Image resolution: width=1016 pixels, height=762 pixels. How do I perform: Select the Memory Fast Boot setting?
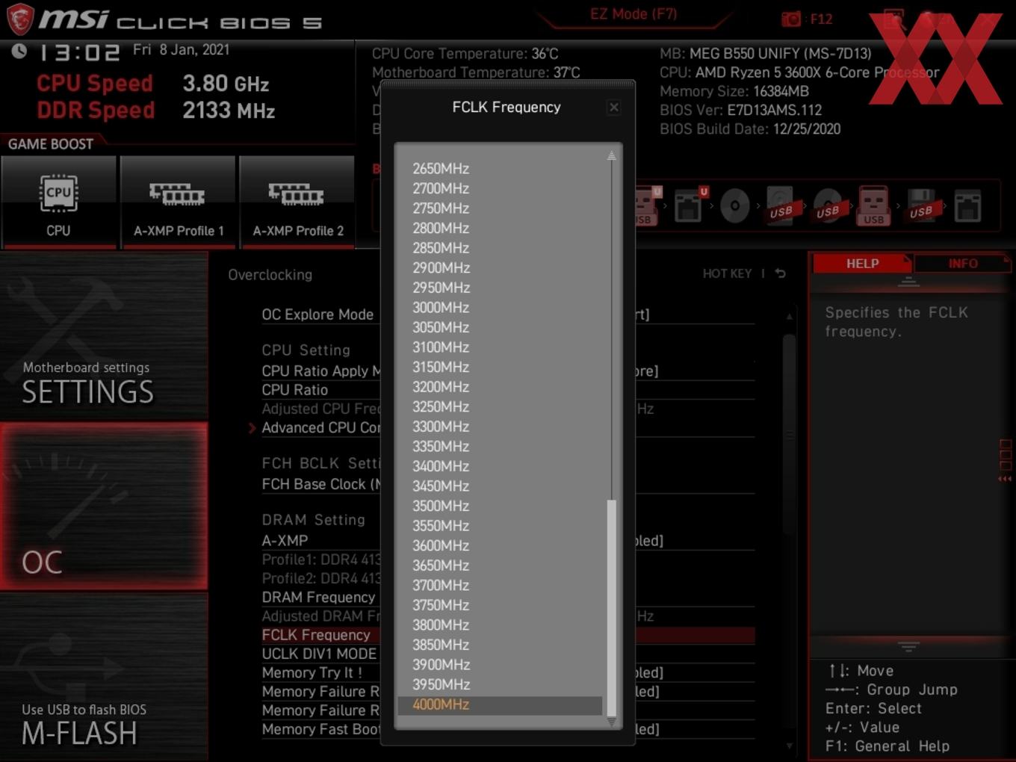[321, 729]
